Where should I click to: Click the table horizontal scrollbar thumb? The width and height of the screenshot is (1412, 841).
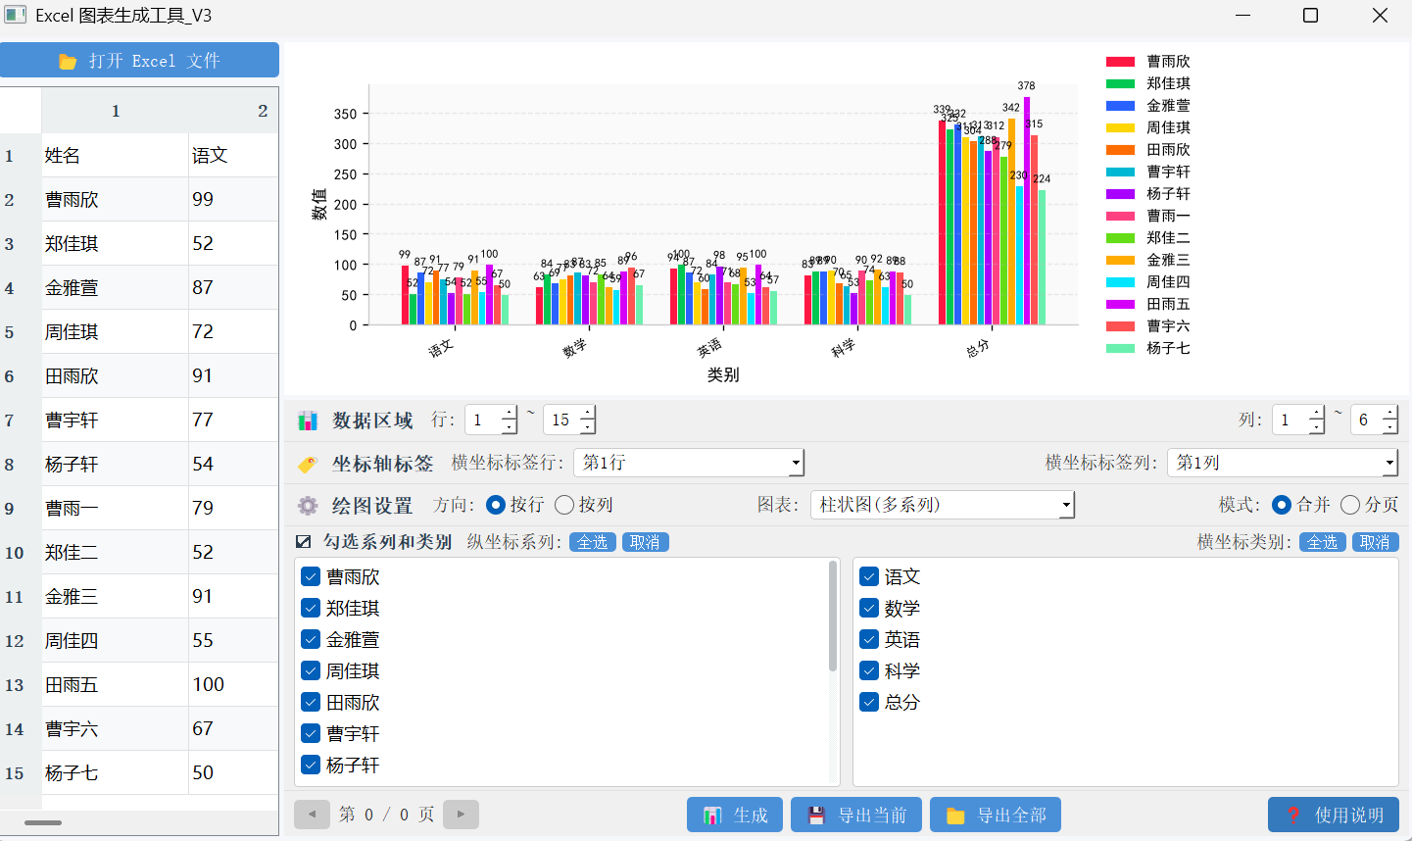pos(43,822)
